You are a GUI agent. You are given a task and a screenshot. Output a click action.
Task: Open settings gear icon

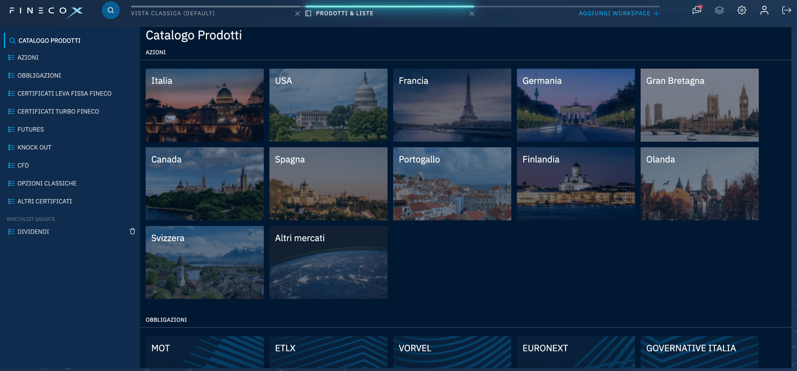click(742, 11)
